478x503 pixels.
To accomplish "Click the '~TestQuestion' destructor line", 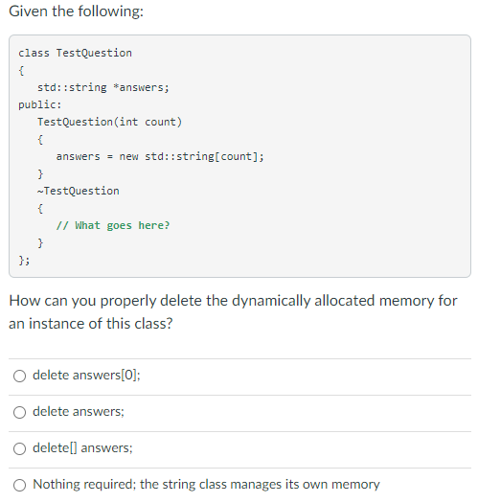I will coord(79,191).
